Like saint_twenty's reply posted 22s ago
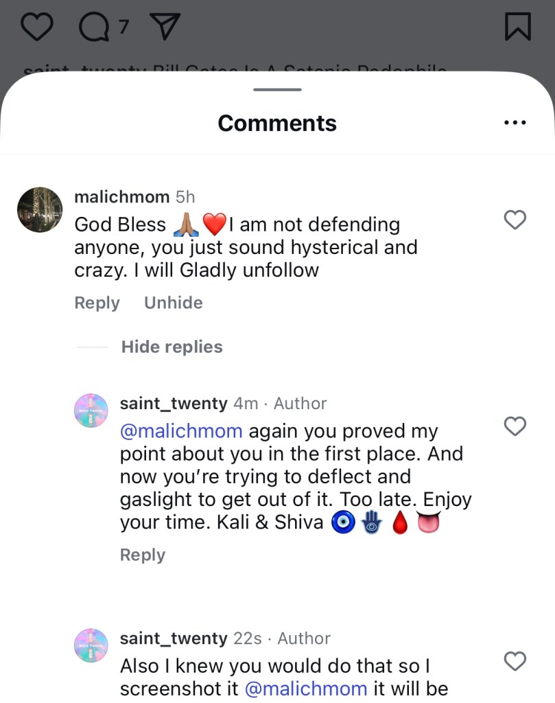 tap(515, 661)
